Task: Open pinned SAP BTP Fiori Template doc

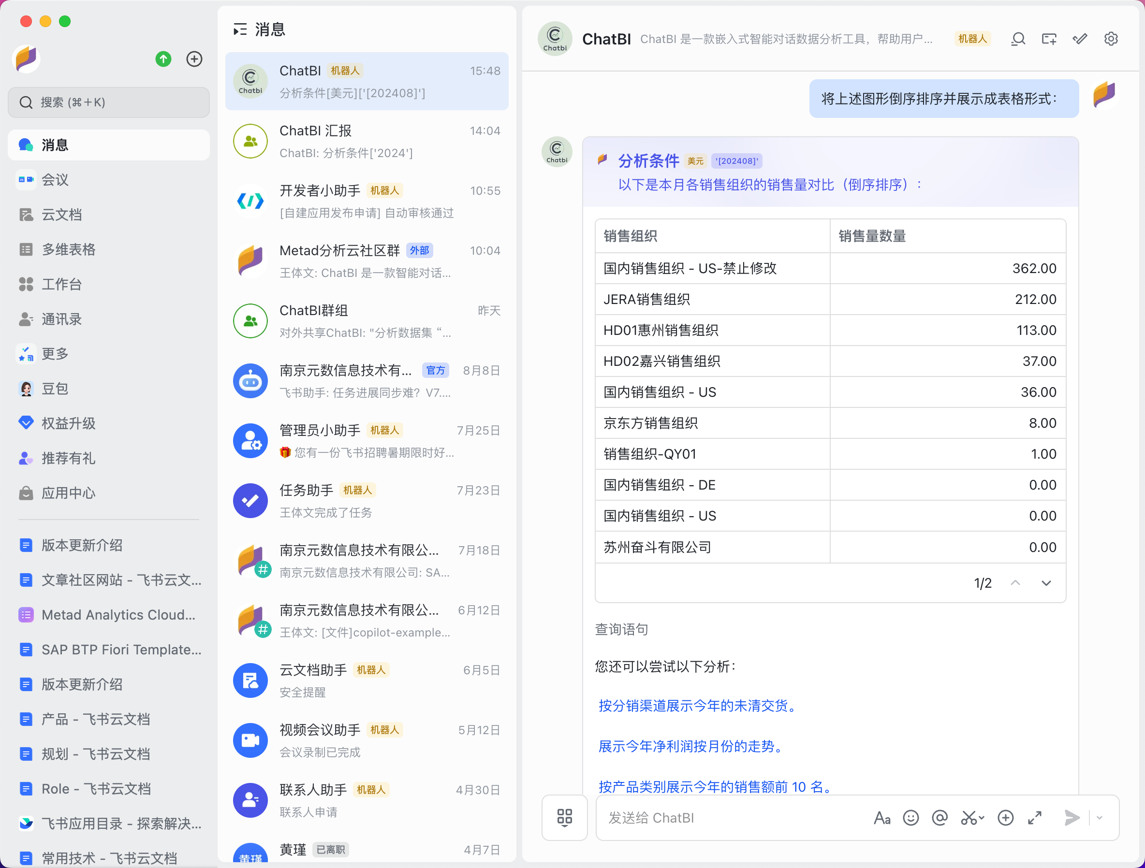Action: click(x=109, y=650)
